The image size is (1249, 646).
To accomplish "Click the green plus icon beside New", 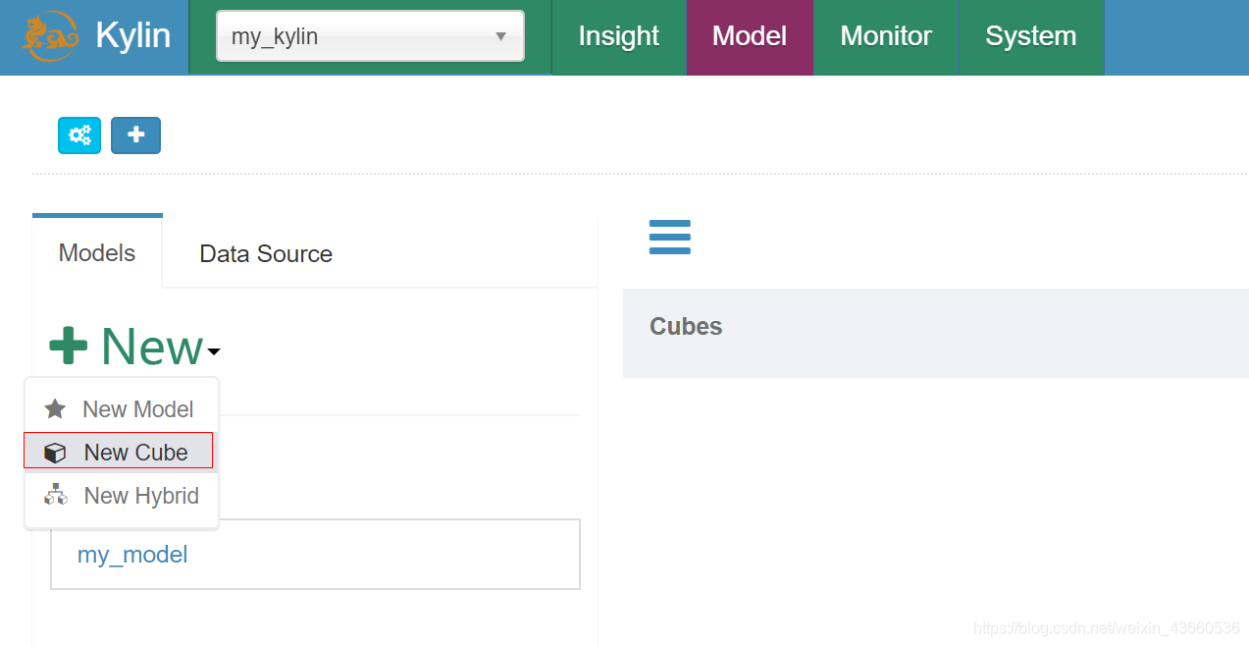I will pos(68,347).
